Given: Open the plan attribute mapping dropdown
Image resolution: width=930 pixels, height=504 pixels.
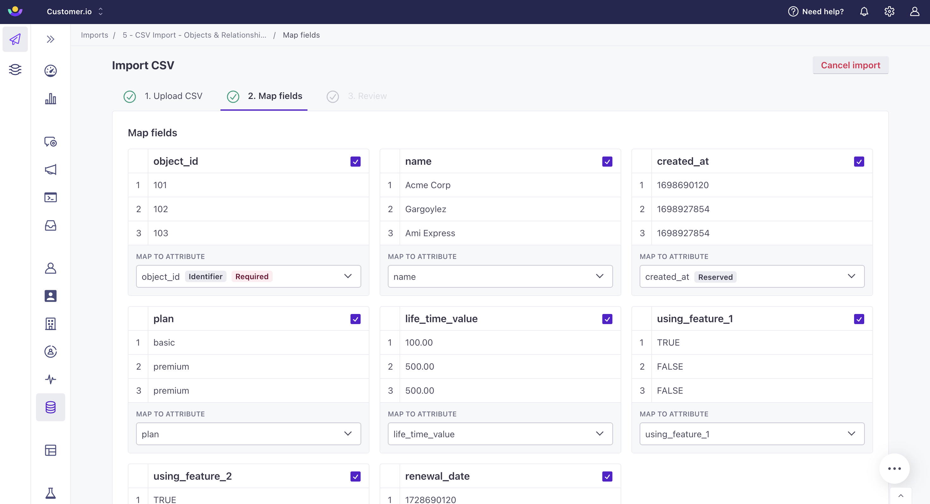Looking at the screenshot, I should click(248, 434).
